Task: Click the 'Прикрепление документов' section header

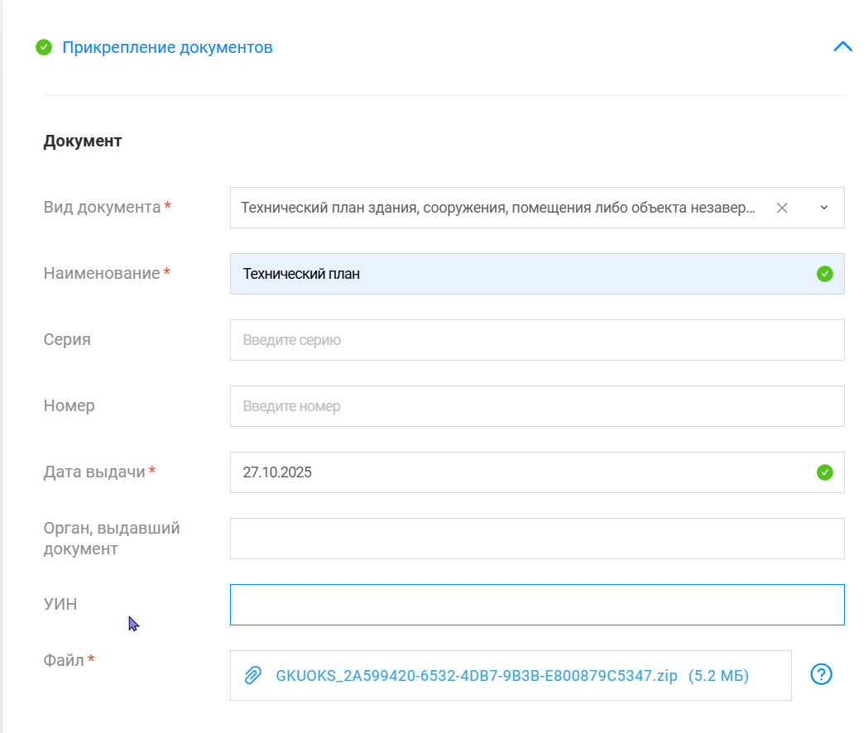Action: click(167, 47)
